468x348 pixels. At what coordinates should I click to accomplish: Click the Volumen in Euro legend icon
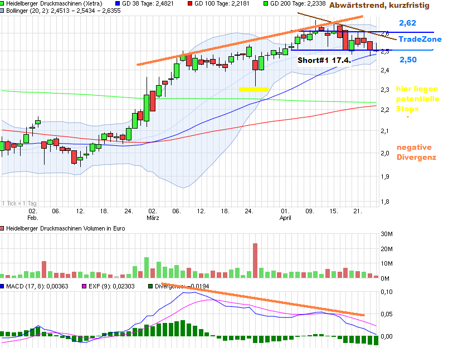3,228
